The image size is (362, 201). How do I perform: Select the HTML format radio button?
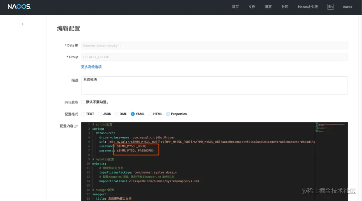150,114
